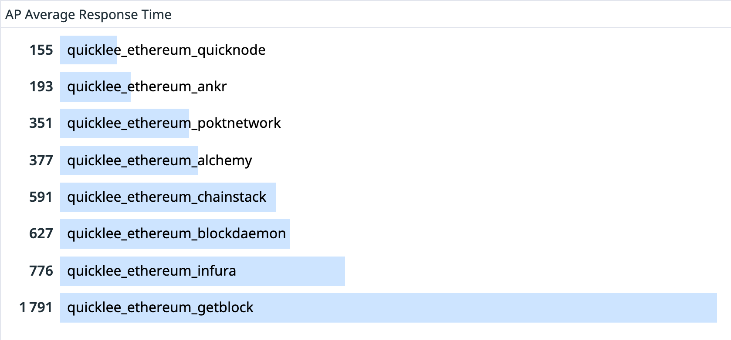Click far end of the getblock bar
The width and height of the screenshot is (731, 340).
pyautogui.click(x=714, y=308)
